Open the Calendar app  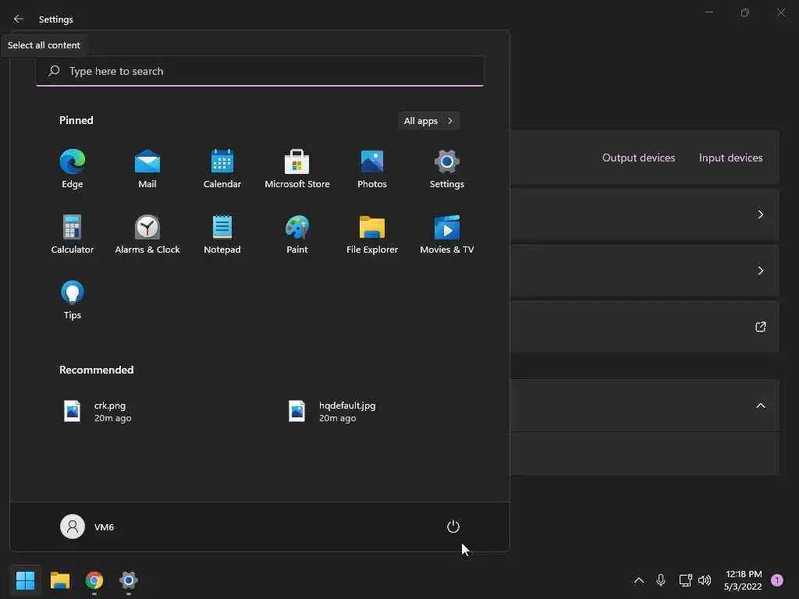tap(222, 169)
